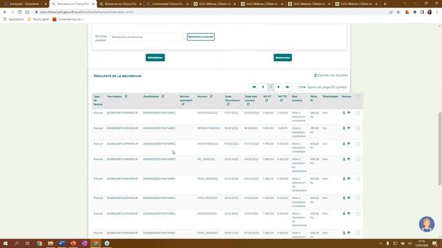
Task: Click the Réinitialiser button
Action: [155, 58]
